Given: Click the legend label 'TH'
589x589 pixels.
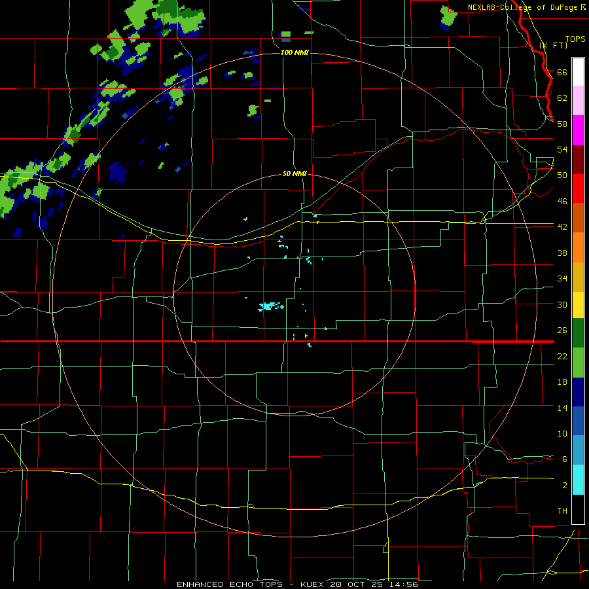Looking at the screenshot, I should [562, 511].
